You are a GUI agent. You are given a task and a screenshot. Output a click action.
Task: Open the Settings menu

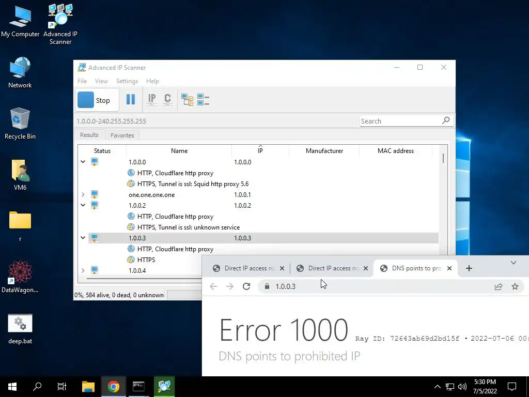(127, 81)
